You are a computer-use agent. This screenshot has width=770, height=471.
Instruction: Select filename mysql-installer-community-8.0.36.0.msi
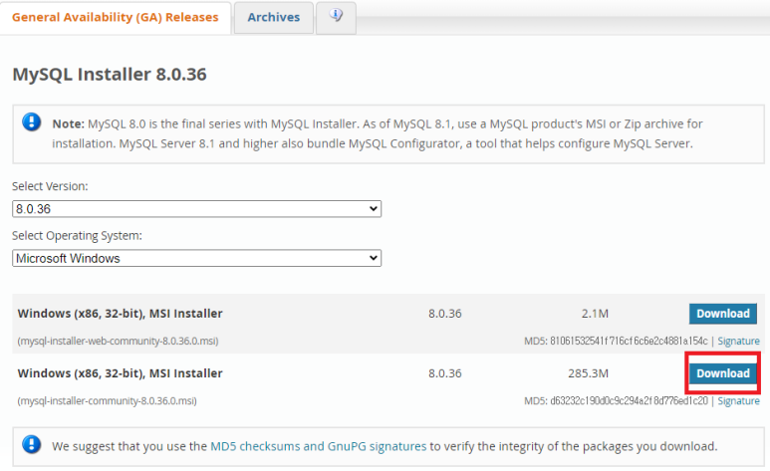pos(107,400)
